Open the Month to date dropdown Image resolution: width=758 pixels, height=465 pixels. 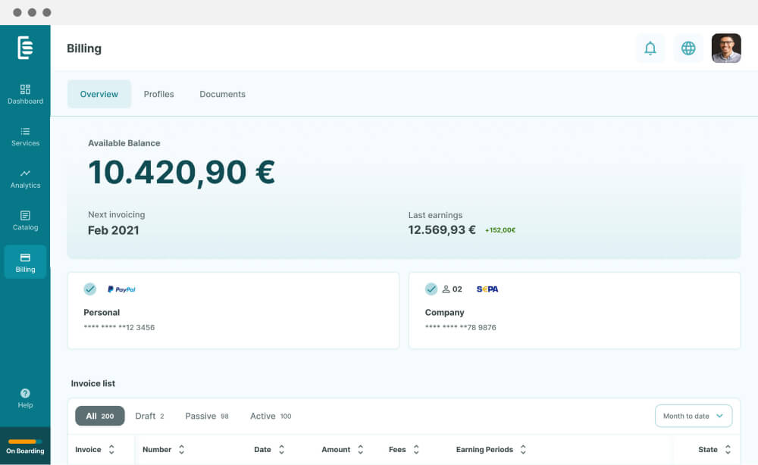coord(694,416)
